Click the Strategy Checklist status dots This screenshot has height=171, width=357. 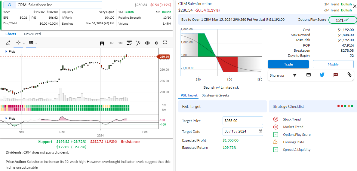345,106
